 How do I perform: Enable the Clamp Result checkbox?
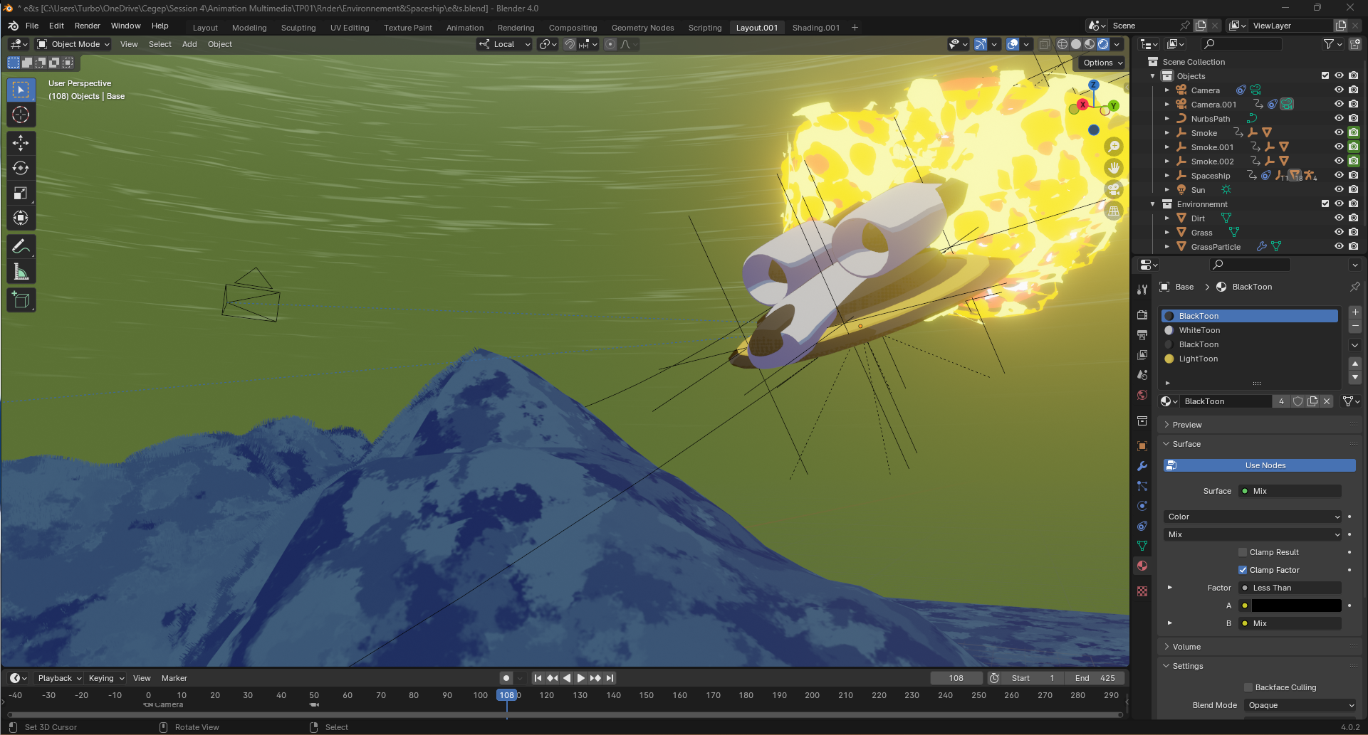point(1243,552)
